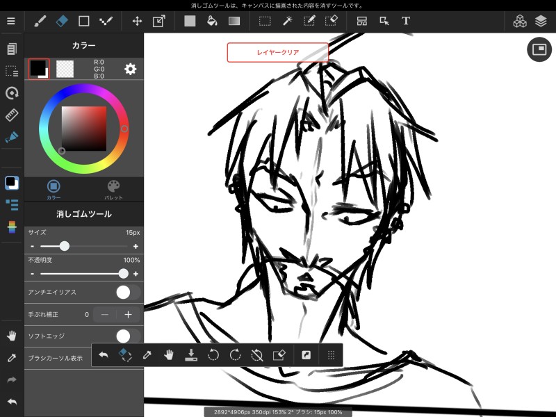This screenshot has width=556, height=417.
Task: Click the save download icon in floating bar
Action: pyautogui.click(x=191, y=355)
